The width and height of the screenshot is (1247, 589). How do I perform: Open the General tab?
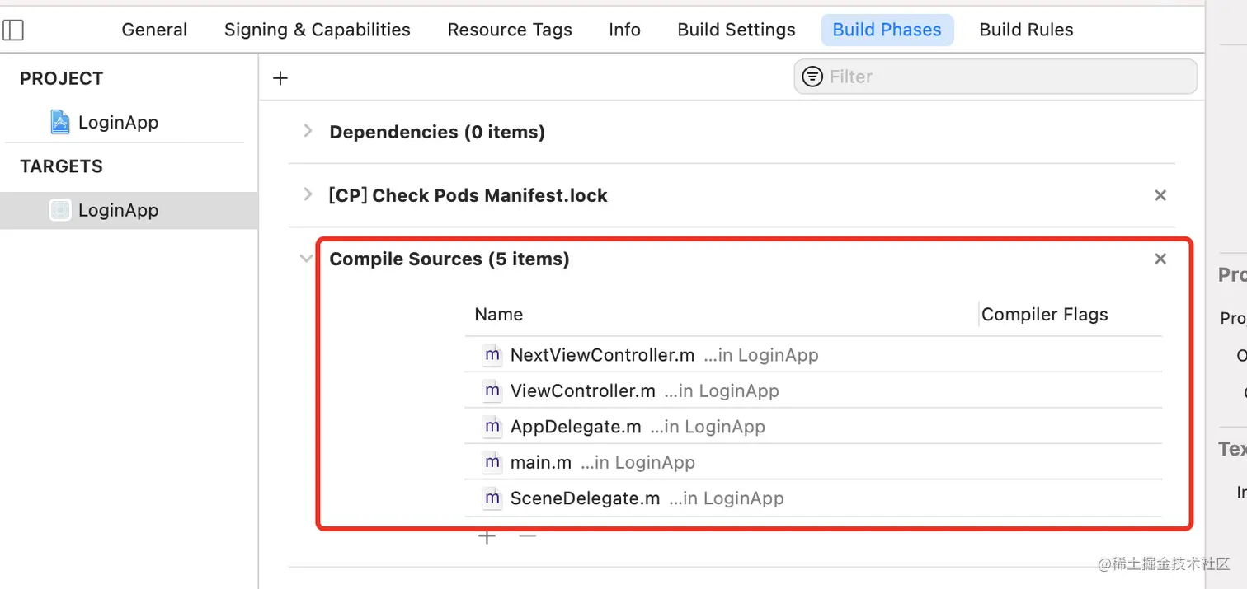[x=154, y=30]
